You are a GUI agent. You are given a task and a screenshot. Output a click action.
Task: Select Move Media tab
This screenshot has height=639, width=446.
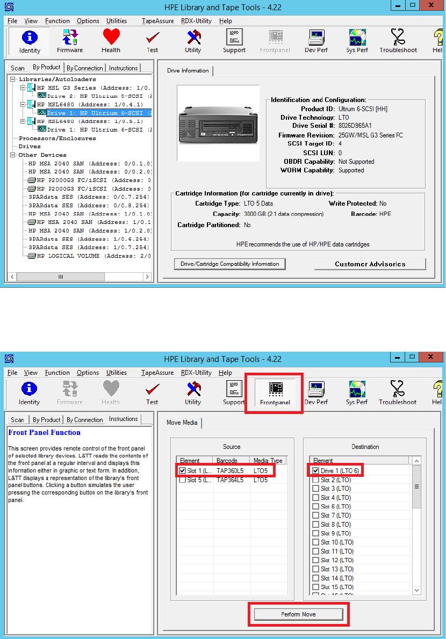182,423
